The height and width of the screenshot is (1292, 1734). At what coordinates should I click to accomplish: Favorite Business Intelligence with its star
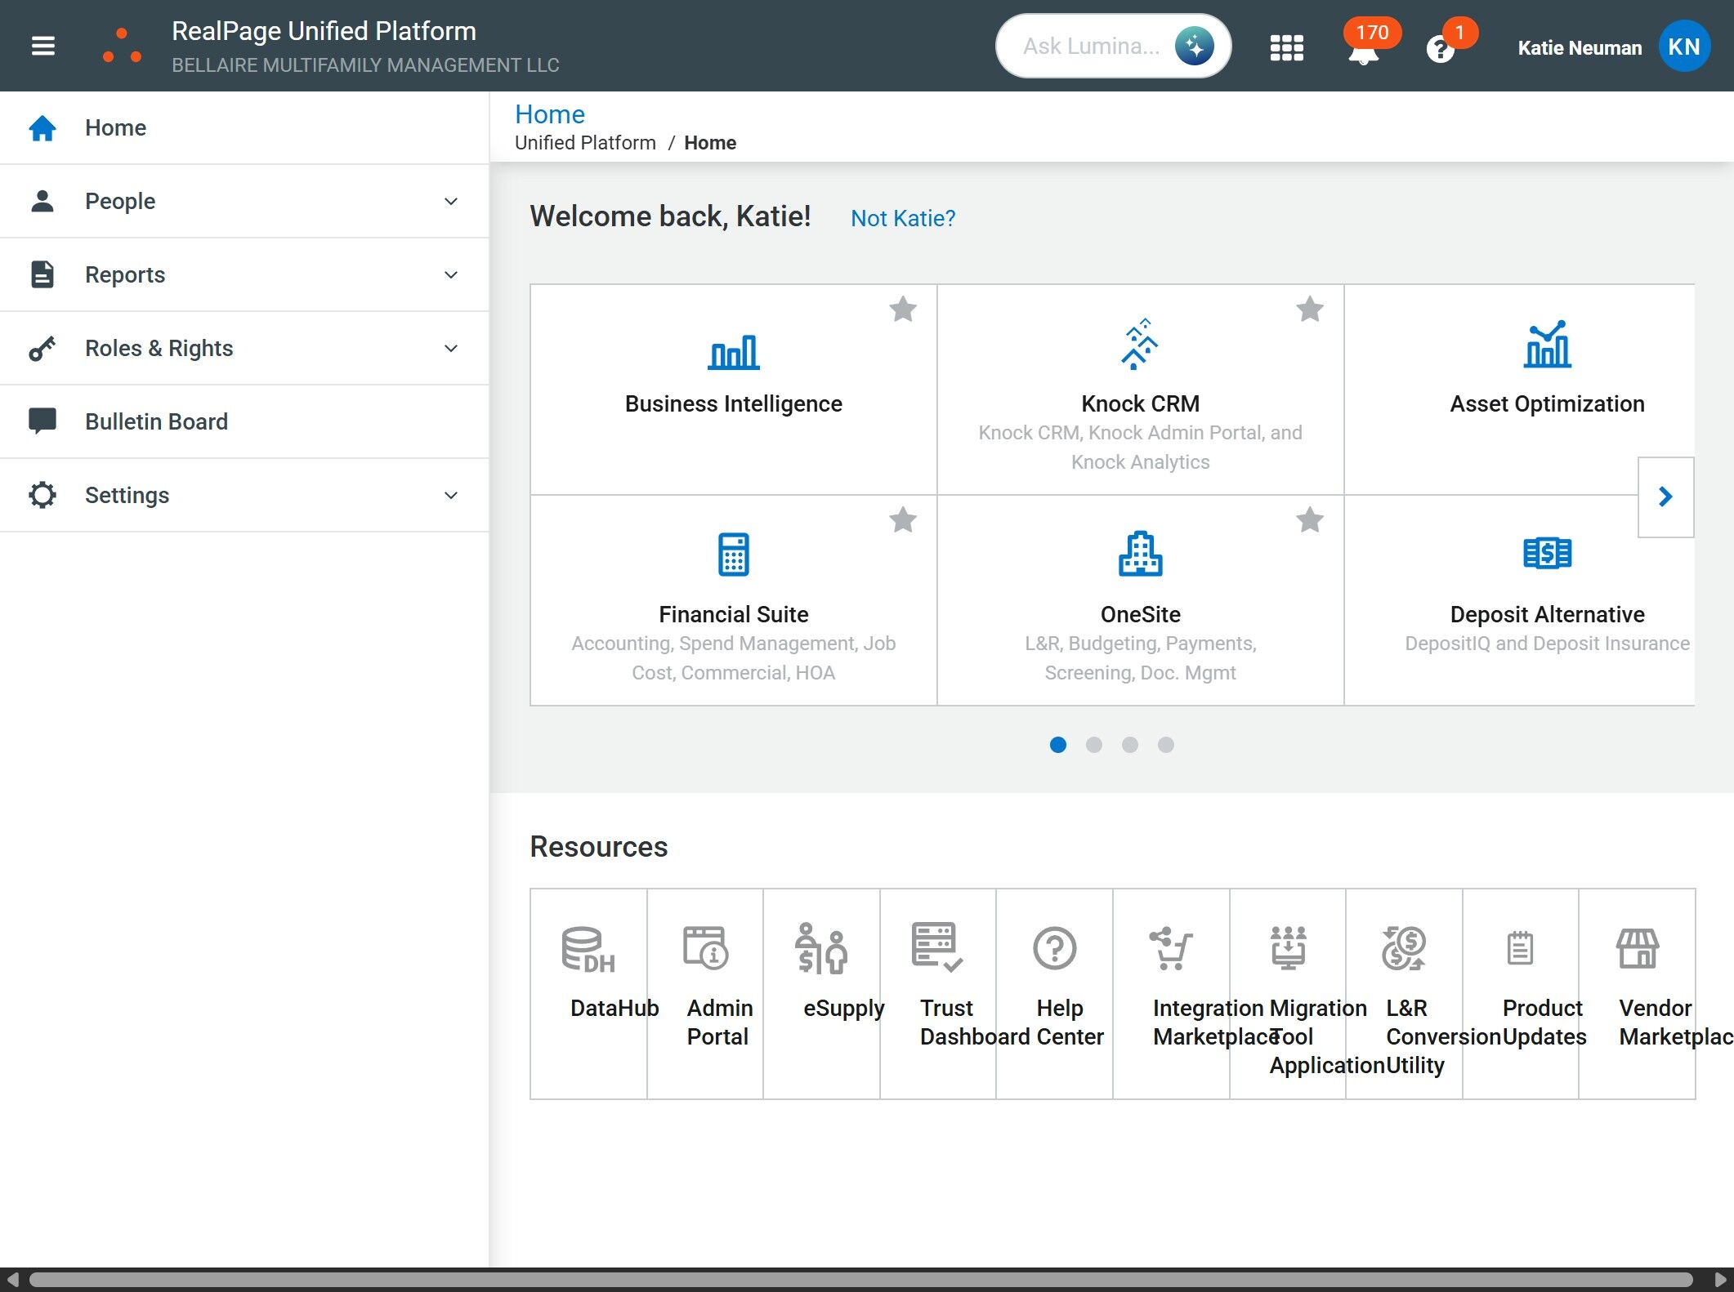pyautogui.click(x=902, y=310)
